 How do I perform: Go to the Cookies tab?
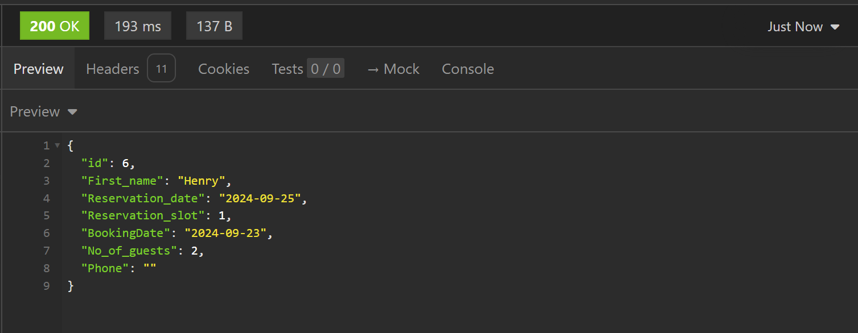point(223,69)
